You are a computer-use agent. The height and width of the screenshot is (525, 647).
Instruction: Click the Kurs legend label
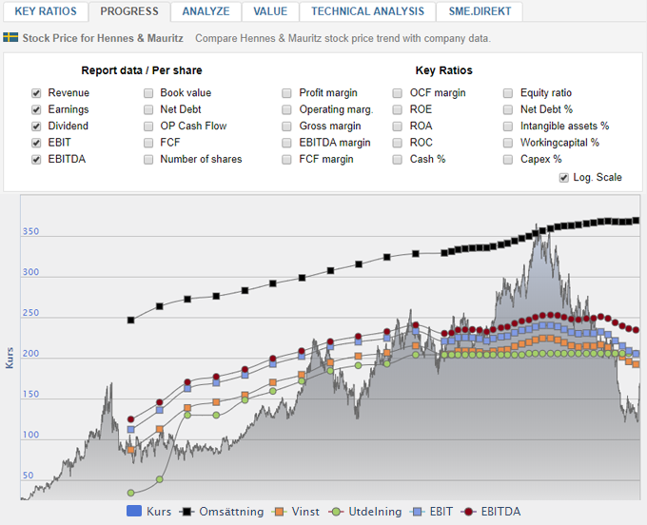[159, 512]
